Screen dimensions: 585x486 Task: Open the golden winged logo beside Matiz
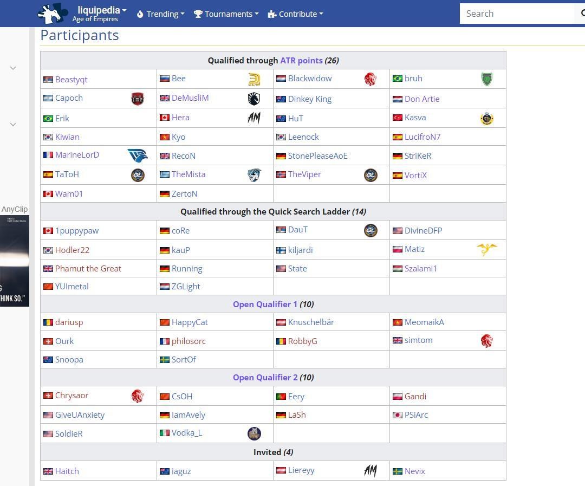[487, 249]
